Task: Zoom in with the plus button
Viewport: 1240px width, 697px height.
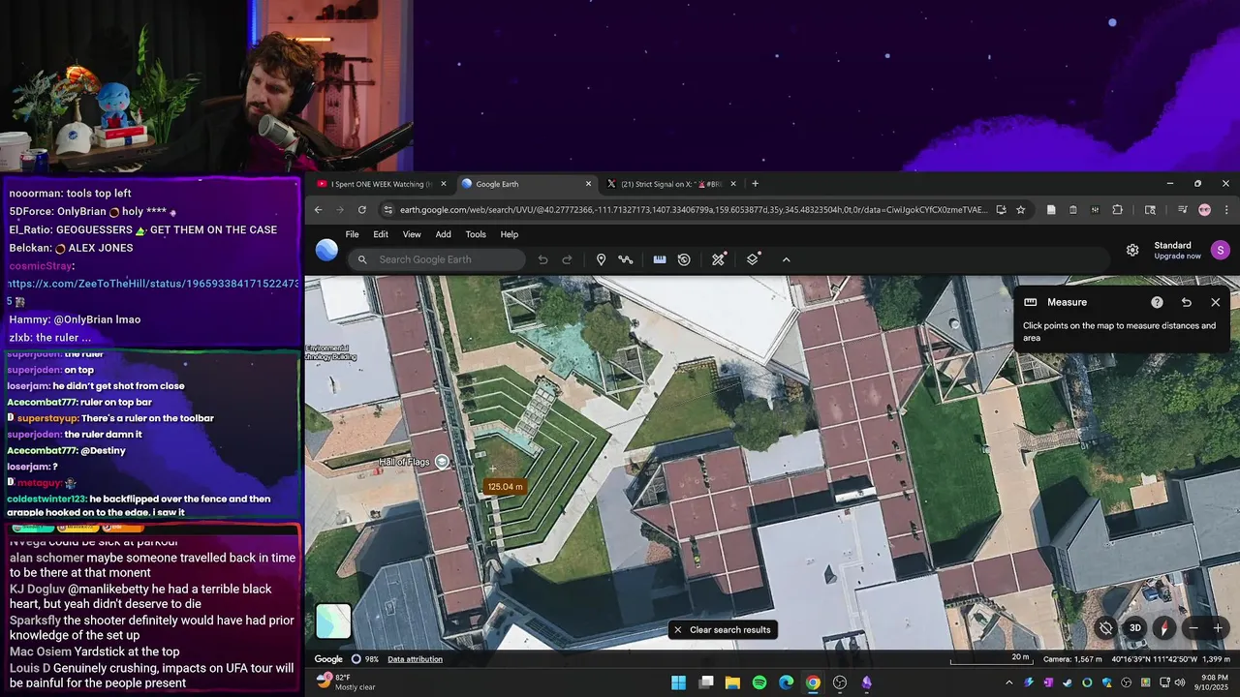Action: coord(1218,628)
